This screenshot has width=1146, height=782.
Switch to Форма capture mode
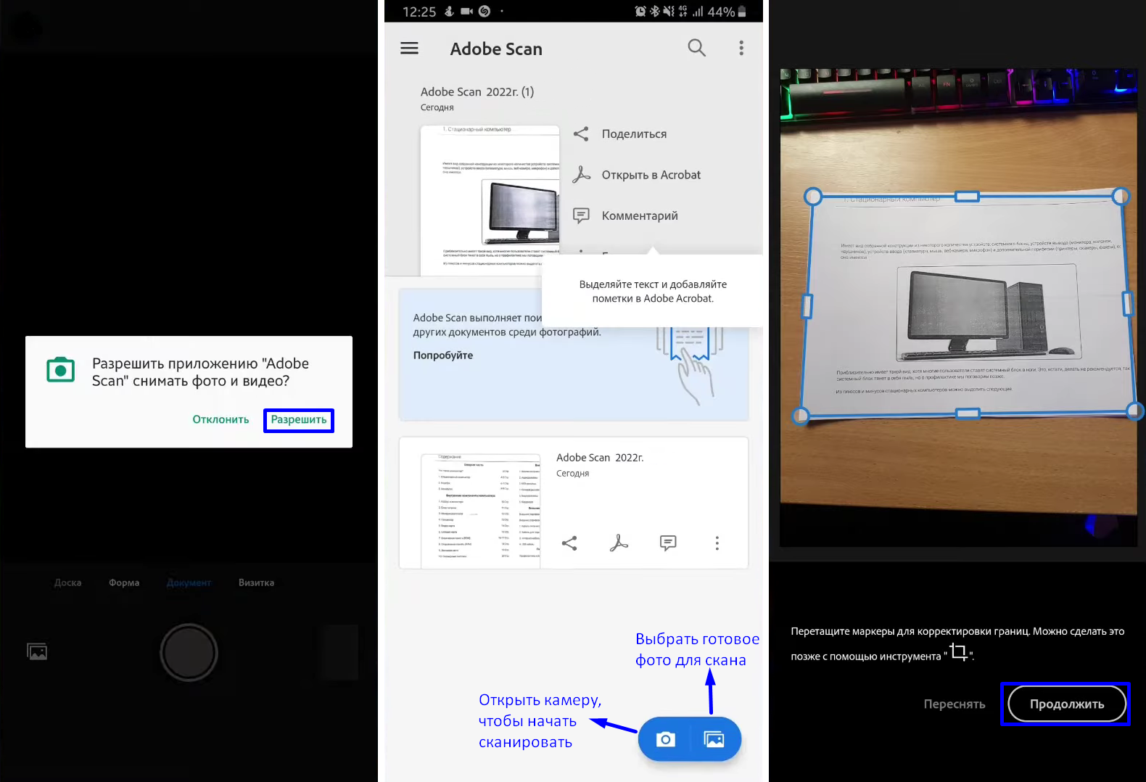point(124,583)
